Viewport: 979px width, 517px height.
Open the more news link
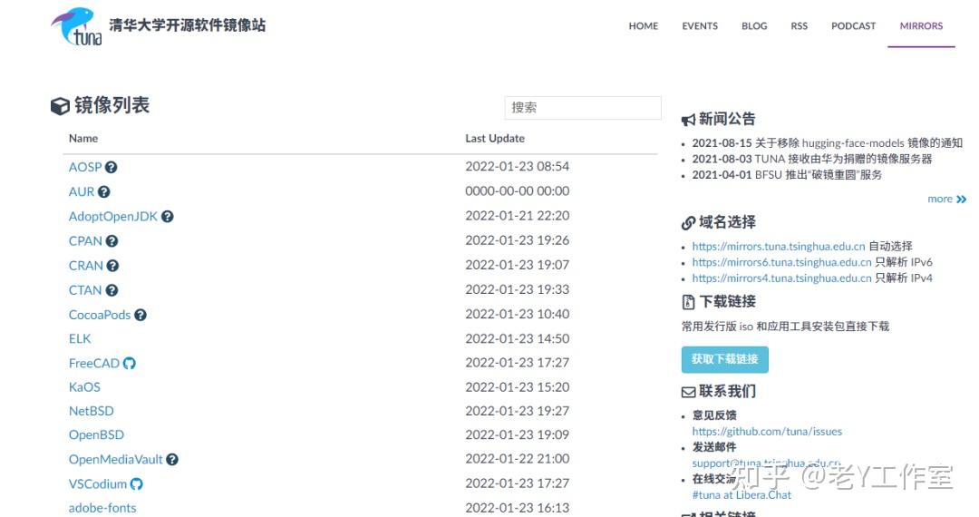[x=940, y=200]
